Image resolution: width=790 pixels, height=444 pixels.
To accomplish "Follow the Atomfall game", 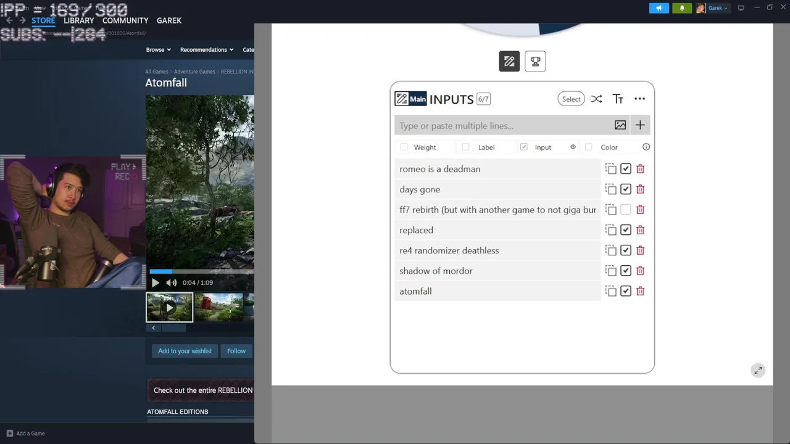I will point(236,351).
